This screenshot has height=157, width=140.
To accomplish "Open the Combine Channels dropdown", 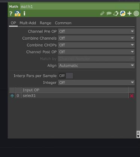I will 96,38.
